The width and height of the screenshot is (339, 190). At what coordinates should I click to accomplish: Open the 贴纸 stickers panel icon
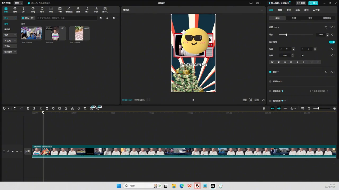click(x=33, y=10)
